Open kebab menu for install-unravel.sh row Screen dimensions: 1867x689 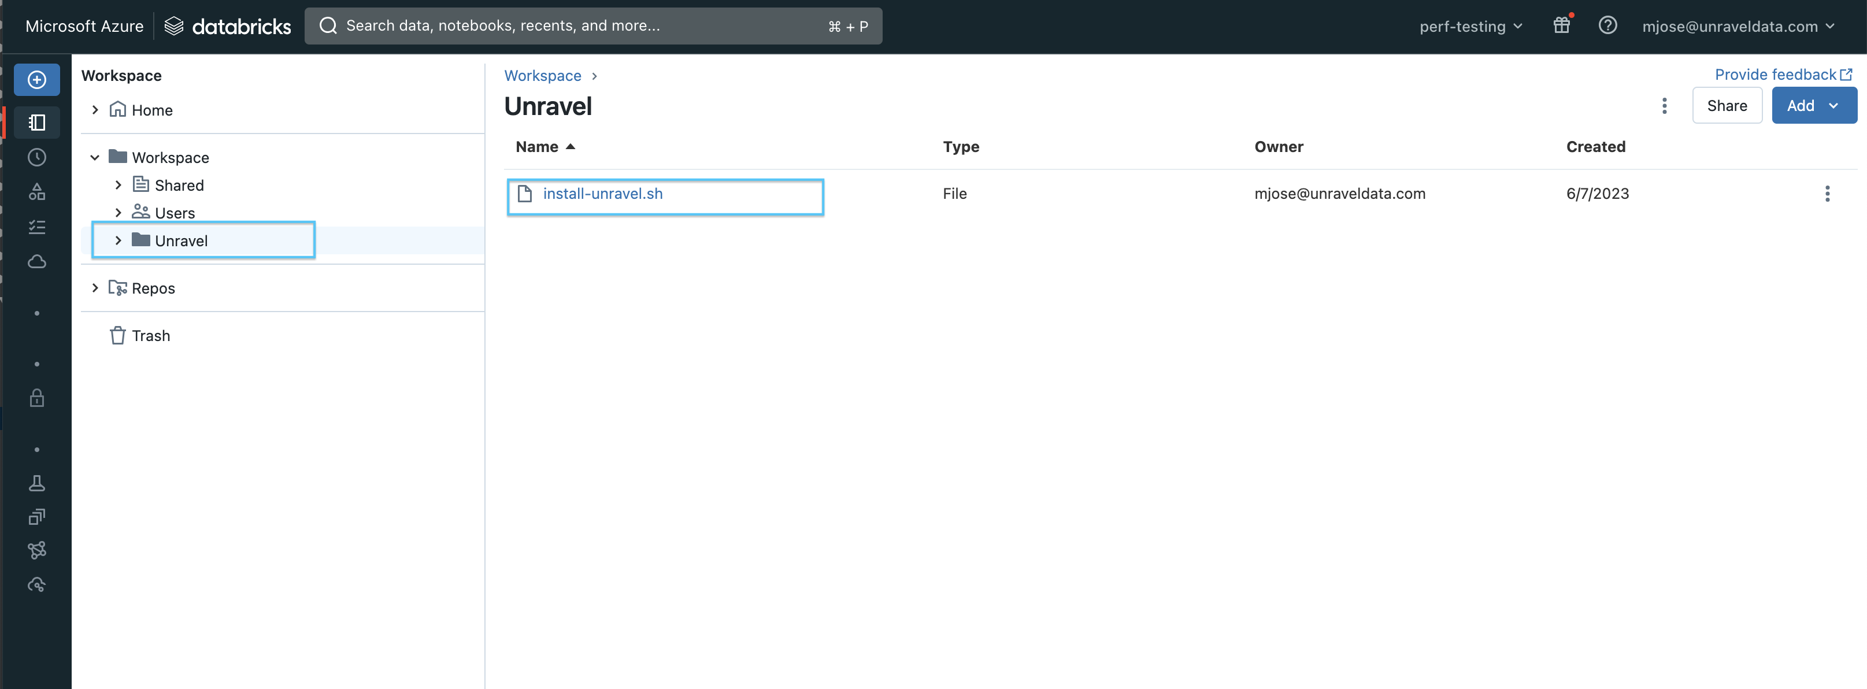[1827, 194]
